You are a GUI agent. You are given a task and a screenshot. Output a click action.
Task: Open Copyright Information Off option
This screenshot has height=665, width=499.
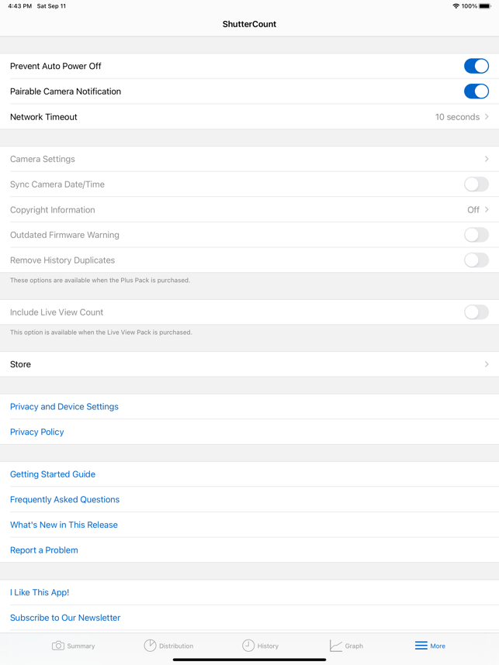[478, 209]
